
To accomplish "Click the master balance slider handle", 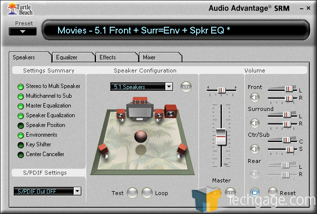I will 221,90.
